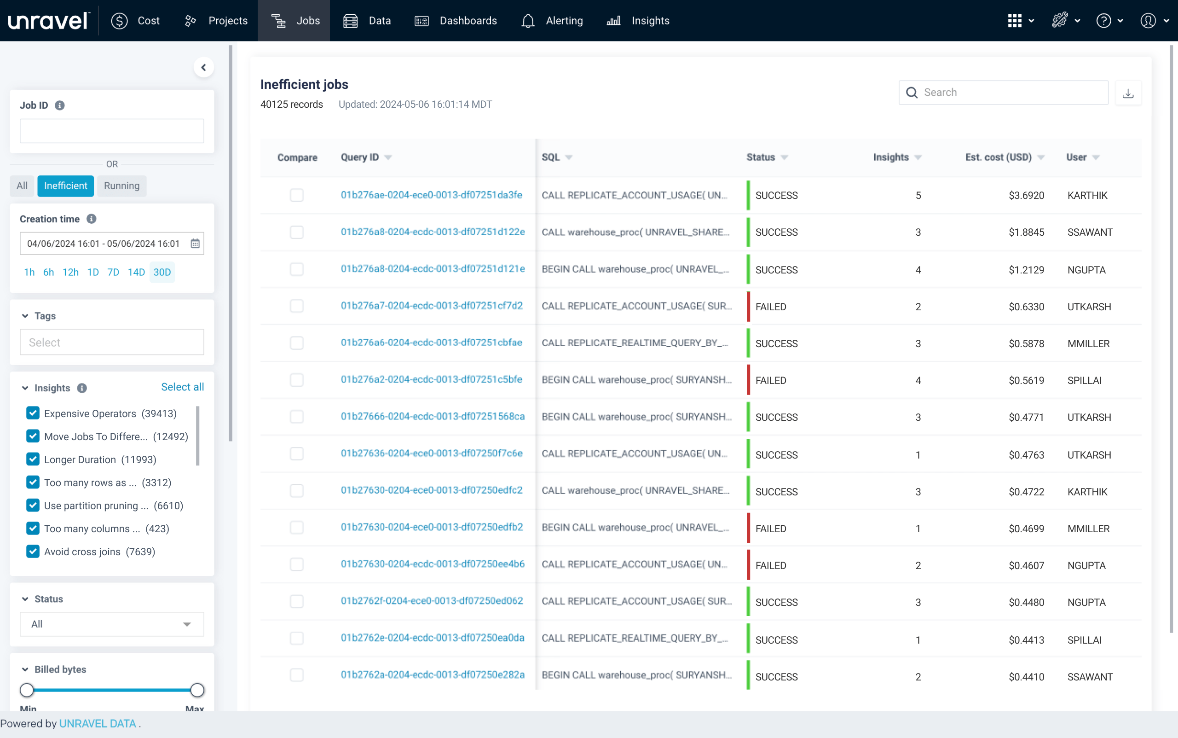Uncheck the Avoid cross joins filter
1178x738 pixels.
tap(33, 551)
